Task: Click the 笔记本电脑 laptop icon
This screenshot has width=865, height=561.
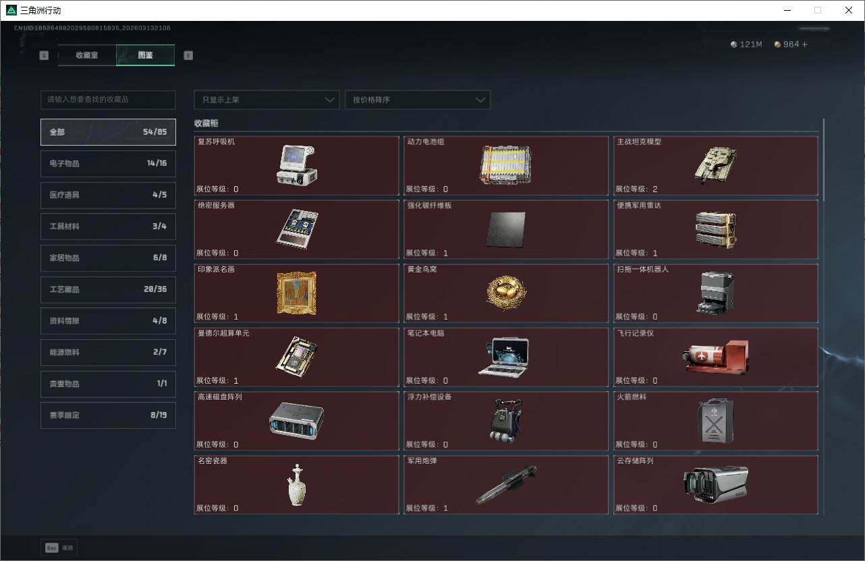Action: point(503,357)
